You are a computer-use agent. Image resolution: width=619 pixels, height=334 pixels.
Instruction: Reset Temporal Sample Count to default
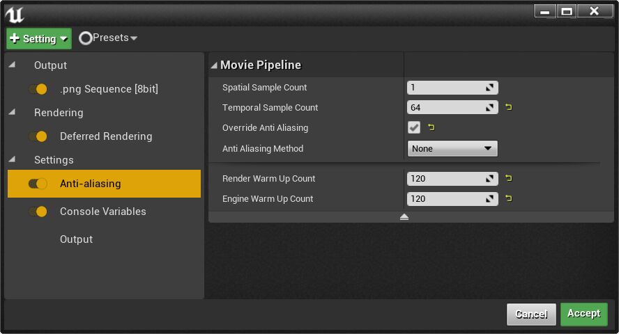(x=508, y=107)
